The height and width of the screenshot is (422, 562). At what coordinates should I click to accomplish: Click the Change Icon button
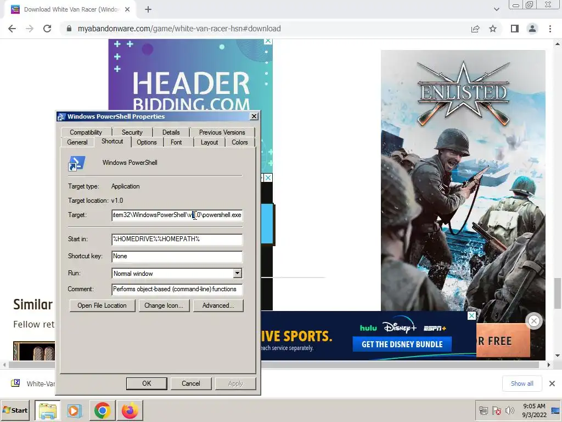coord(164,306)
